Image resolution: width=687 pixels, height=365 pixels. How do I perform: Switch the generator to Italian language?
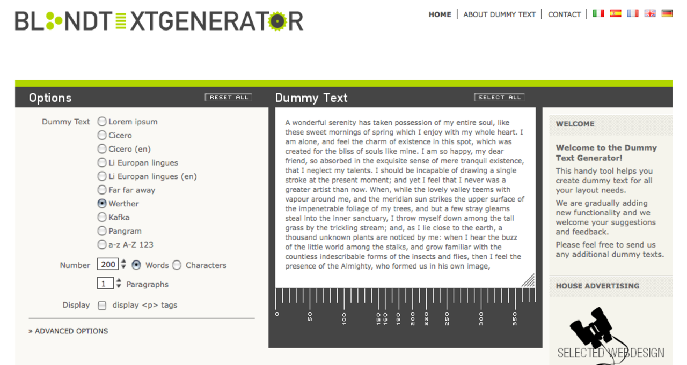[x=598, y=13]
